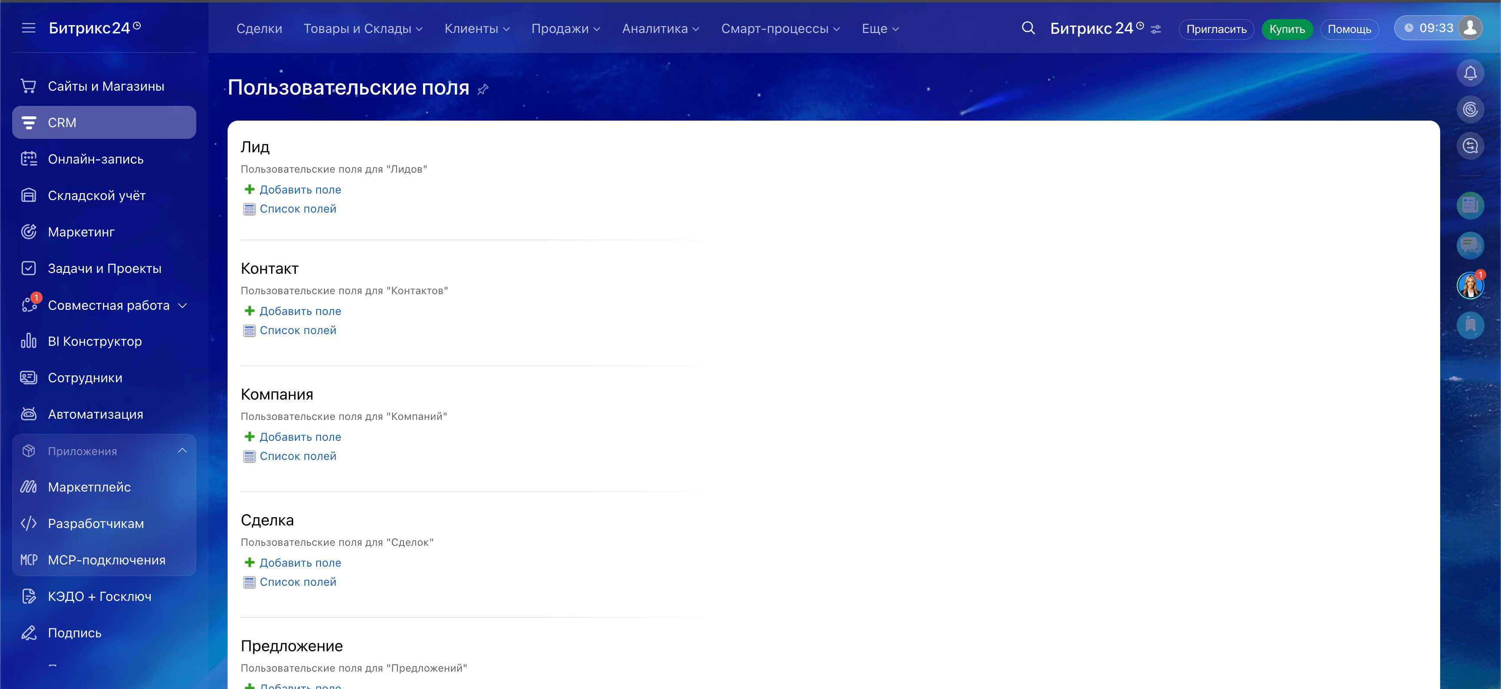Collapse the Приложения section
The width and height of the screenshot is (1501, 689).
pos(182,450)
